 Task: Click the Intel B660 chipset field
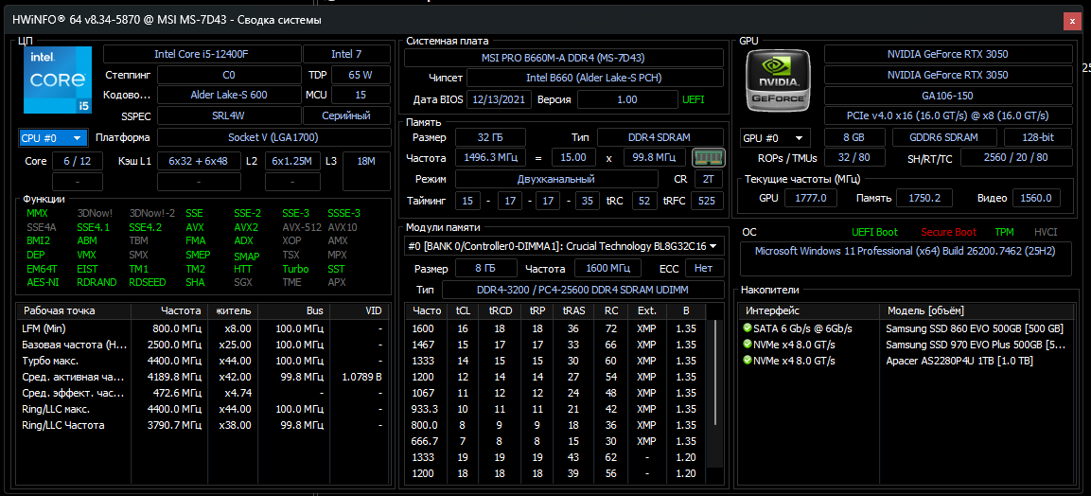[x=594, y=78]
